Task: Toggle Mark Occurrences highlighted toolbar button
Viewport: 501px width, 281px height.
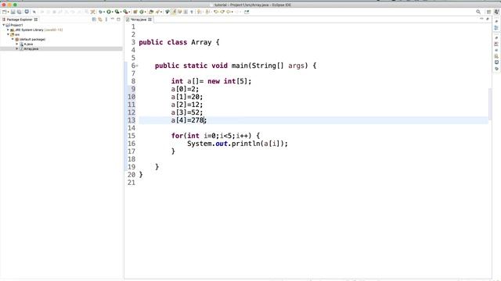Action: point(174,12)
